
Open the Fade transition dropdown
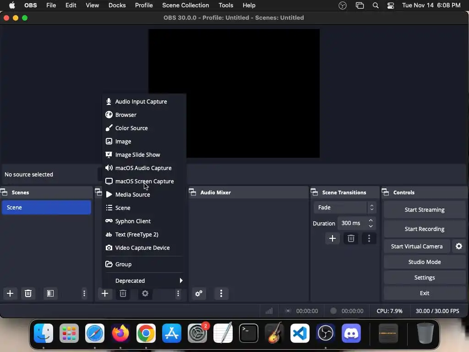click(344, 207)
